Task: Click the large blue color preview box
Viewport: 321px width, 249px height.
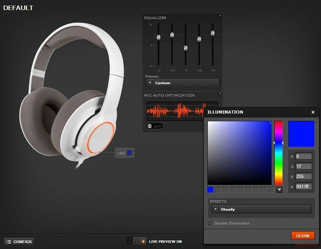Action: click(x=301, y=133)
